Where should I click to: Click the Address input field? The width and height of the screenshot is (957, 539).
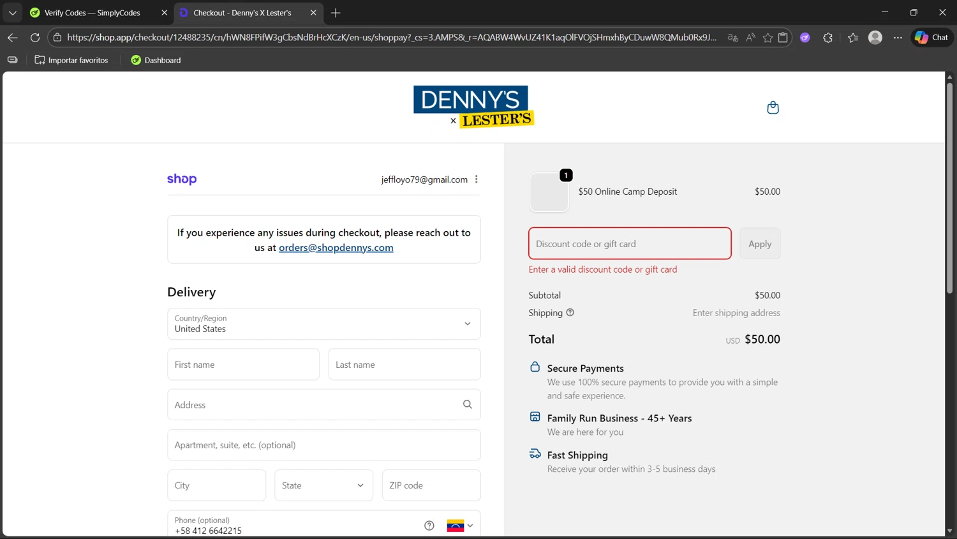[x=324, y=405]
